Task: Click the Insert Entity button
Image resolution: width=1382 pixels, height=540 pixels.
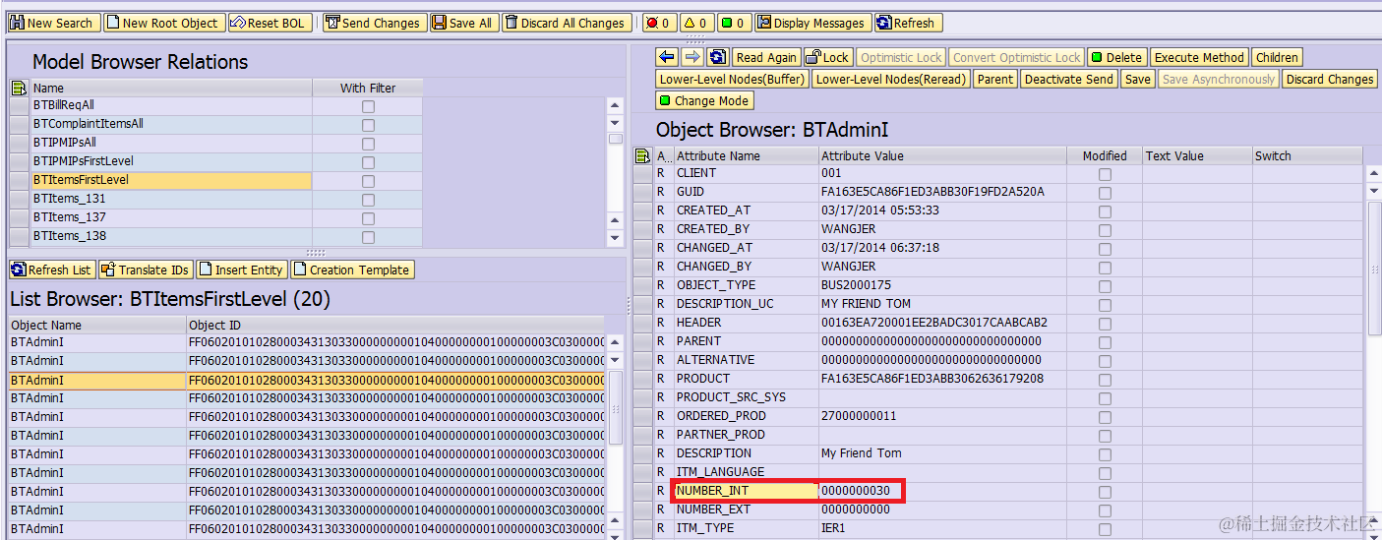Action: tap(242, 270)
